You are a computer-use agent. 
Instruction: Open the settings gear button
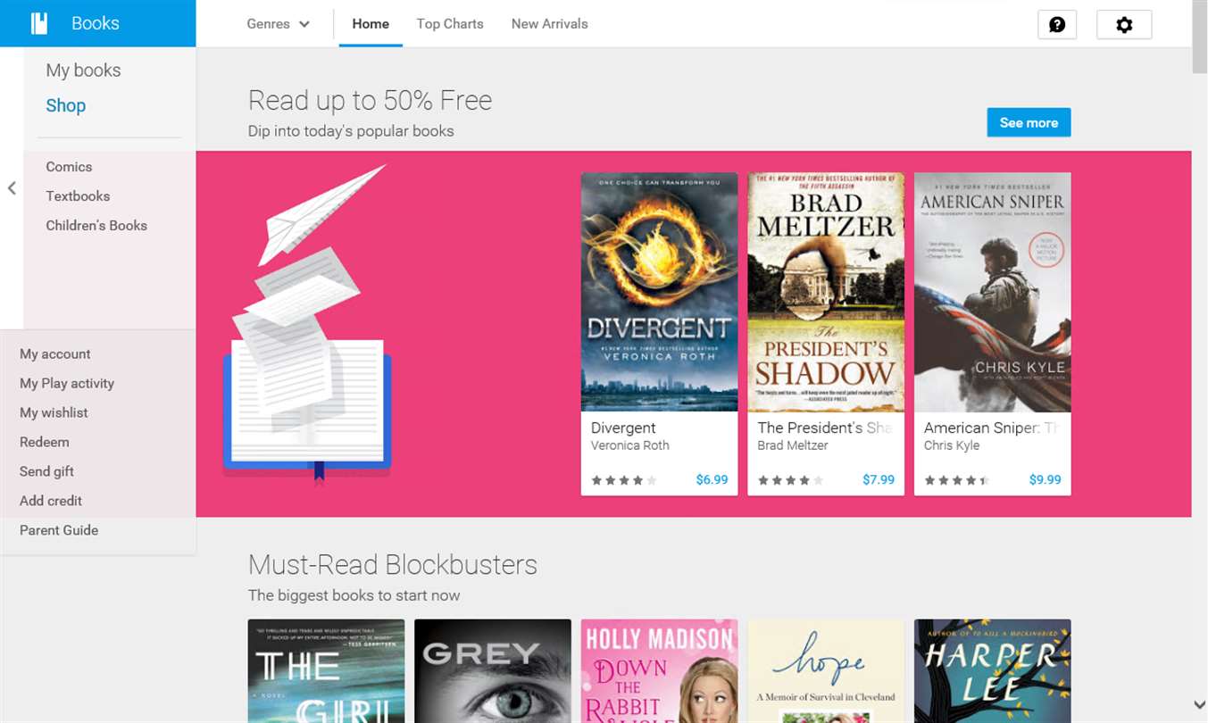point(1124,24)
